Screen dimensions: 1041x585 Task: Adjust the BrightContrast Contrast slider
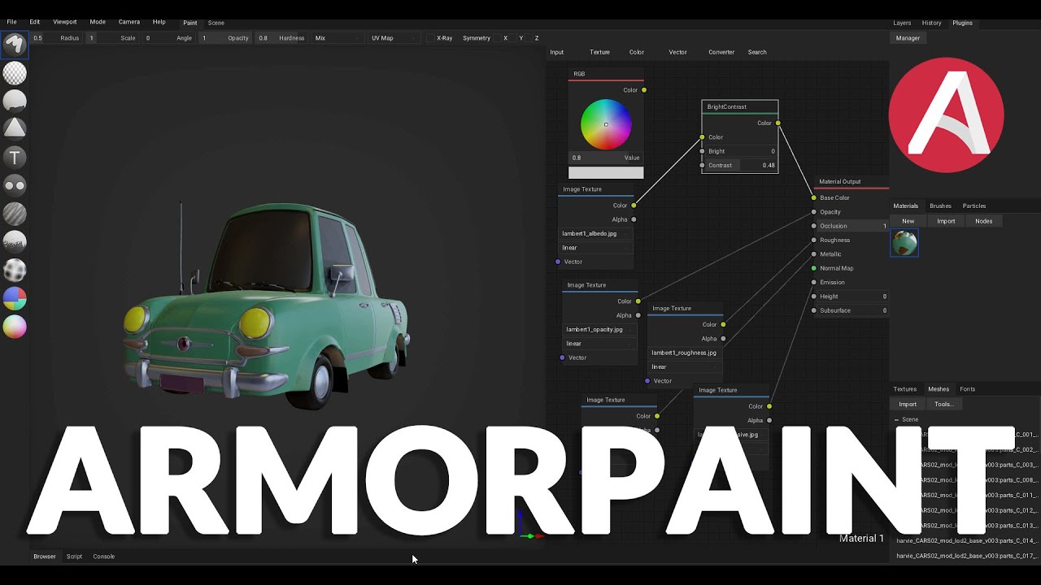point(741,165)
